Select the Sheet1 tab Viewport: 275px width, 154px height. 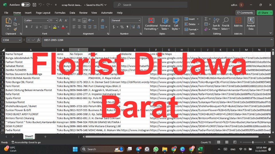pyautogui.click(x=29, y=136)
